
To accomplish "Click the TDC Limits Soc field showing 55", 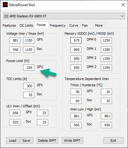I will [x=29, y=95].
